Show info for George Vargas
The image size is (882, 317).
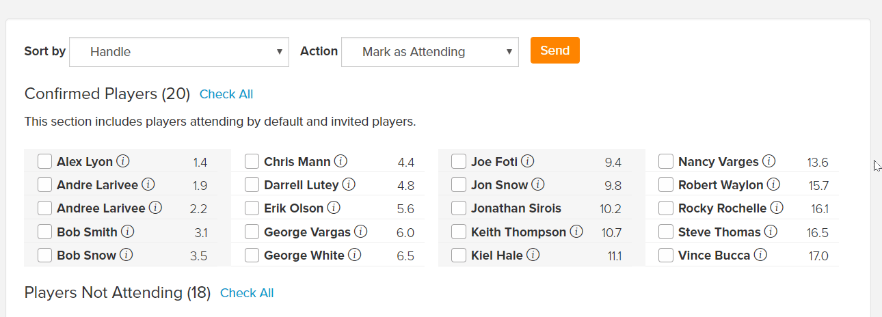coord(360,232)
